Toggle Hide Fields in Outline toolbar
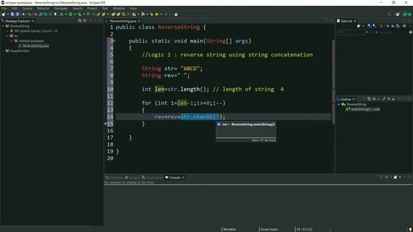Image resolution: width=413 pixels, height=232 pixels. point(378,99)
